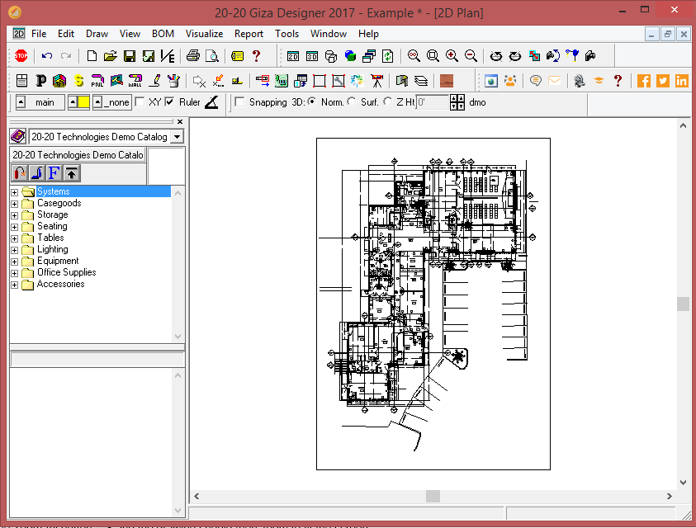Open the BOM menu
This screenshot has width=696, height=528.
tap(163, 34)
